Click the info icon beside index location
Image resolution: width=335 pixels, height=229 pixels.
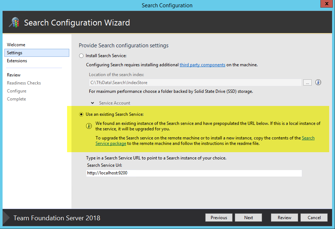coord(318,82)
